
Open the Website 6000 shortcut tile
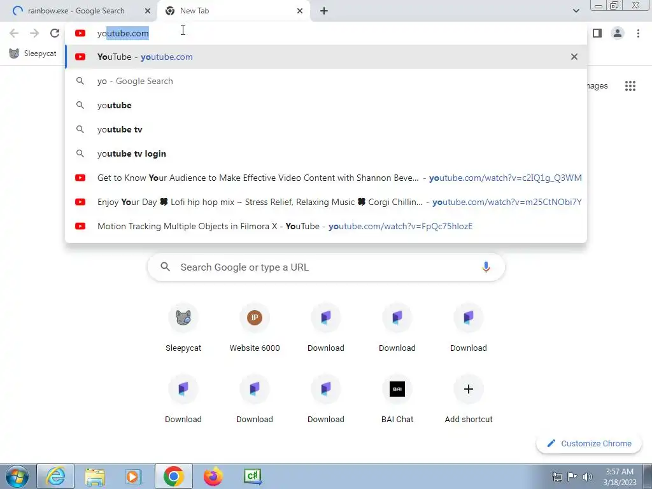click(x=255, y=329)
